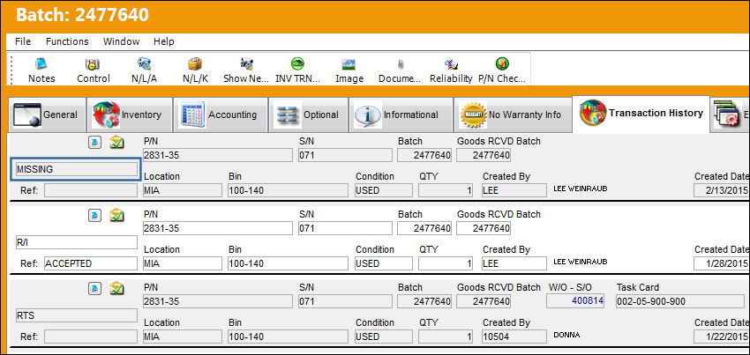Click Created Date field 1/22/2015
Image resolution: width=750 pixels, height=355 pixels.
722,337
